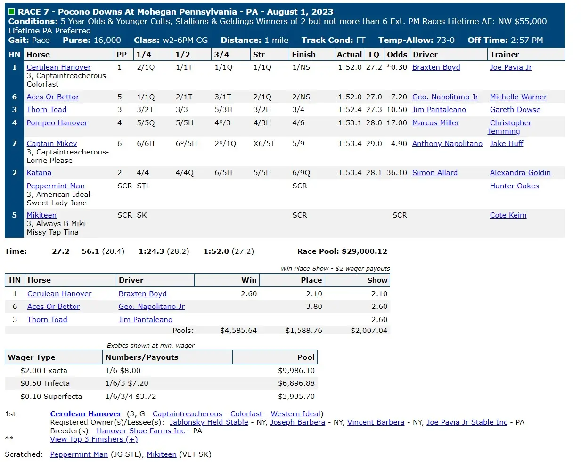Open Cerulean Hanover horse link in results table
Viewport: 581px width, 462px height.
[x=59, y=67]
